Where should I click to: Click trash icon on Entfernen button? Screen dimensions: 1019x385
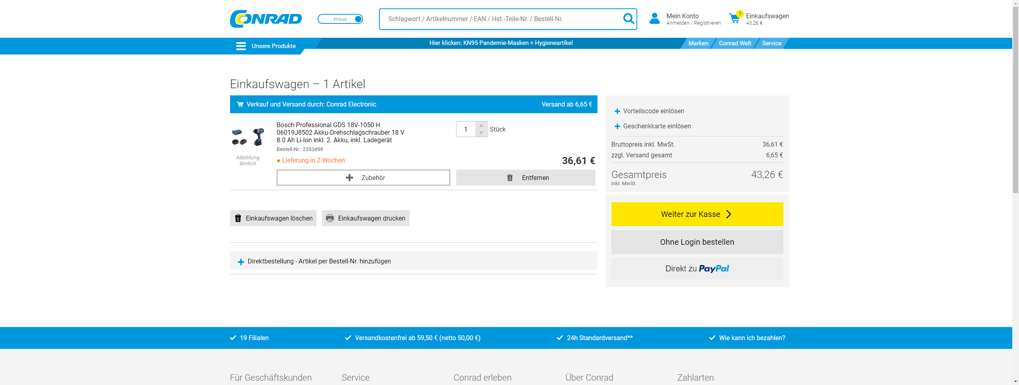[x=510, y=178]
